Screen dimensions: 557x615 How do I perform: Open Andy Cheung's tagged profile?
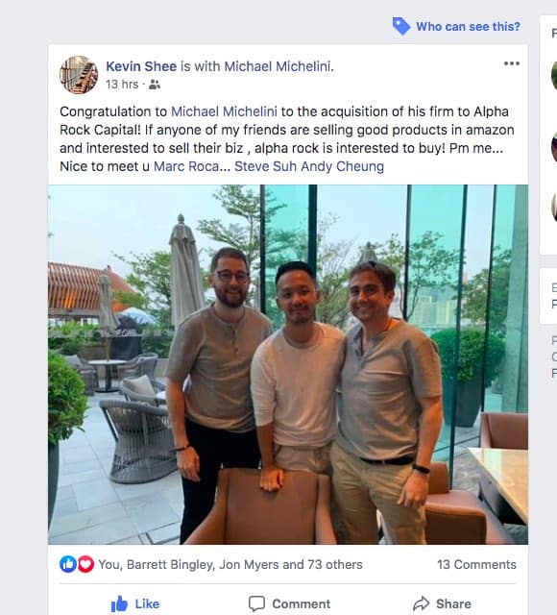pyautogui.click(x=342, y=166)
